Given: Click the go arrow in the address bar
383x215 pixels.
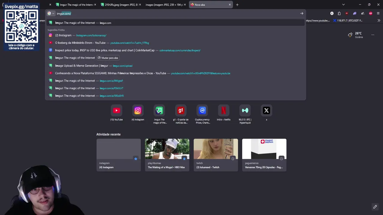Looking at the screenshot, I should (302, 13).
